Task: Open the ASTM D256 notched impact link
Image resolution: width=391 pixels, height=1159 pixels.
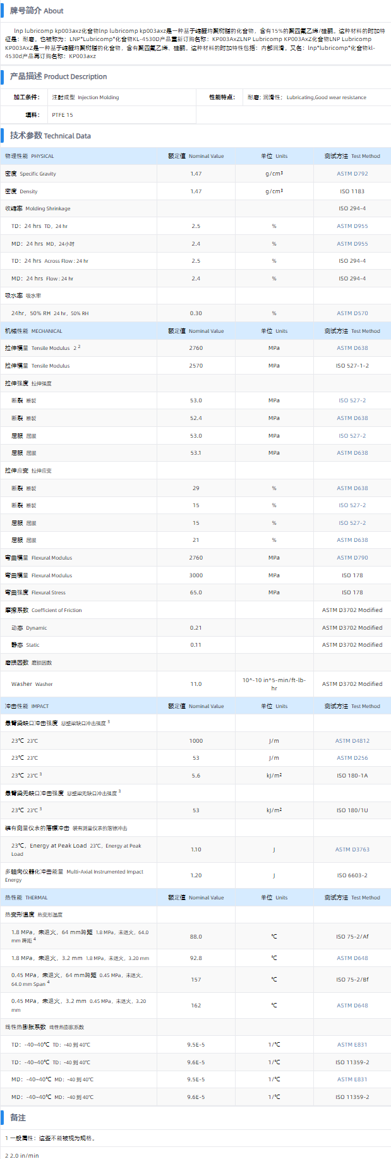Action: pyautogui.click(x=352, y=758)
